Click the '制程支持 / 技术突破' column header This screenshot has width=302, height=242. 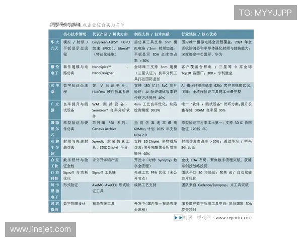pyautogui.click(x=152, y=34)
